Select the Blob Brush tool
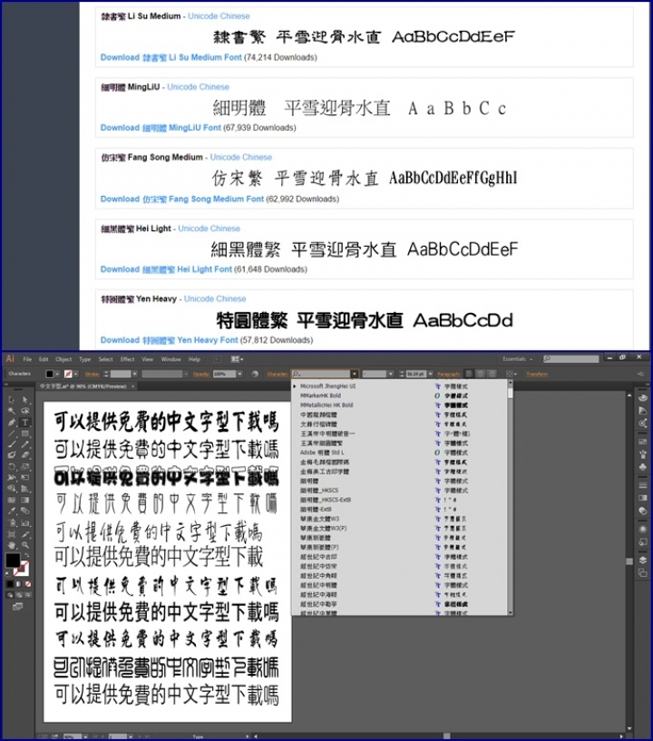653x741 pixels. [x=12, y=454]
